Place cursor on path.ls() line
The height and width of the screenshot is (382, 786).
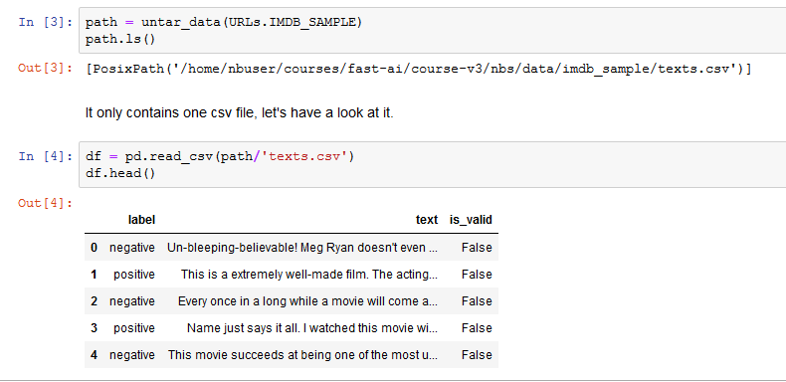[120, 39]
